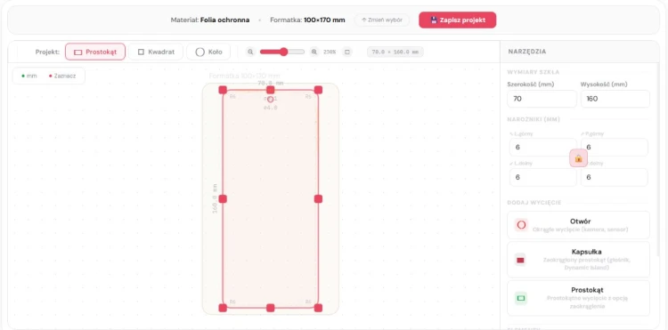Click the Szerokość (mm) input field

542,99
